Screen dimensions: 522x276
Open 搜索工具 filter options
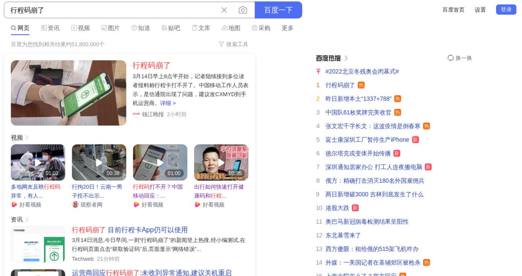(x=233, y=45)
